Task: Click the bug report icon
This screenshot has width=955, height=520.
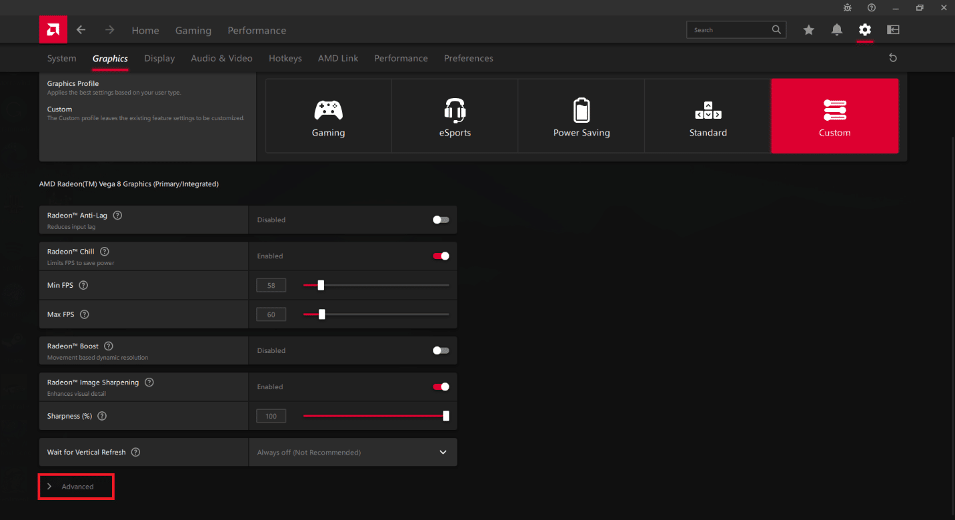Action: point(848,7)
